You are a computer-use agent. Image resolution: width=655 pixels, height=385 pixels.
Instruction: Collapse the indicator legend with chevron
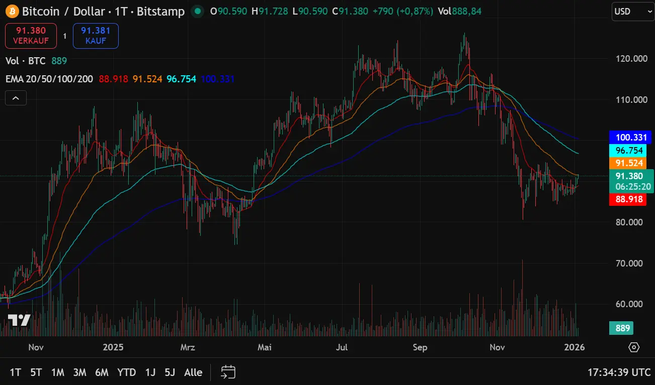[16, 98]
